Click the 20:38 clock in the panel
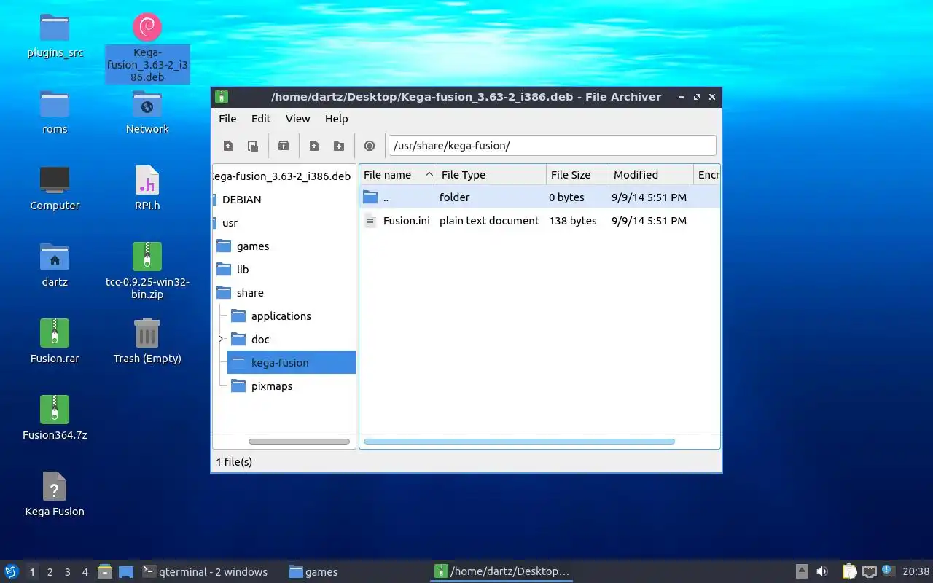 916,571
